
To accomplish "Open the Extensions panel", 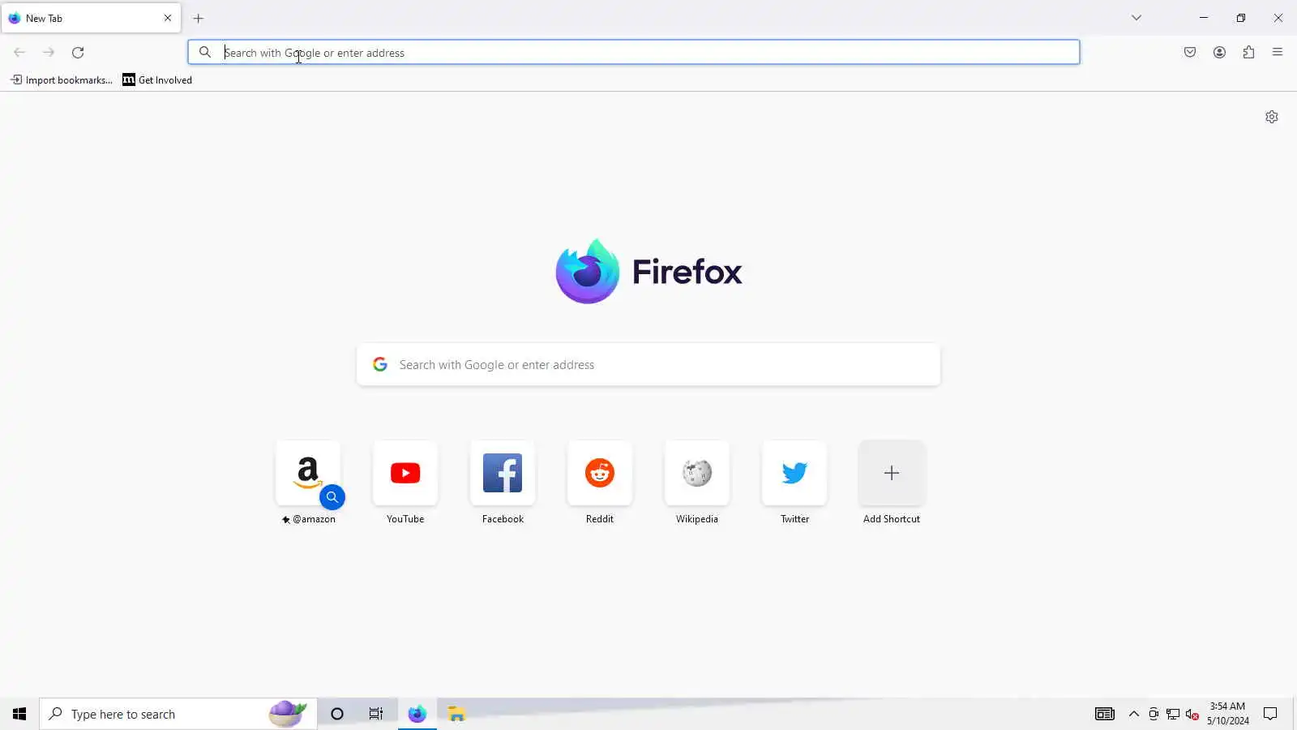I will click(x=1248, y=53).
